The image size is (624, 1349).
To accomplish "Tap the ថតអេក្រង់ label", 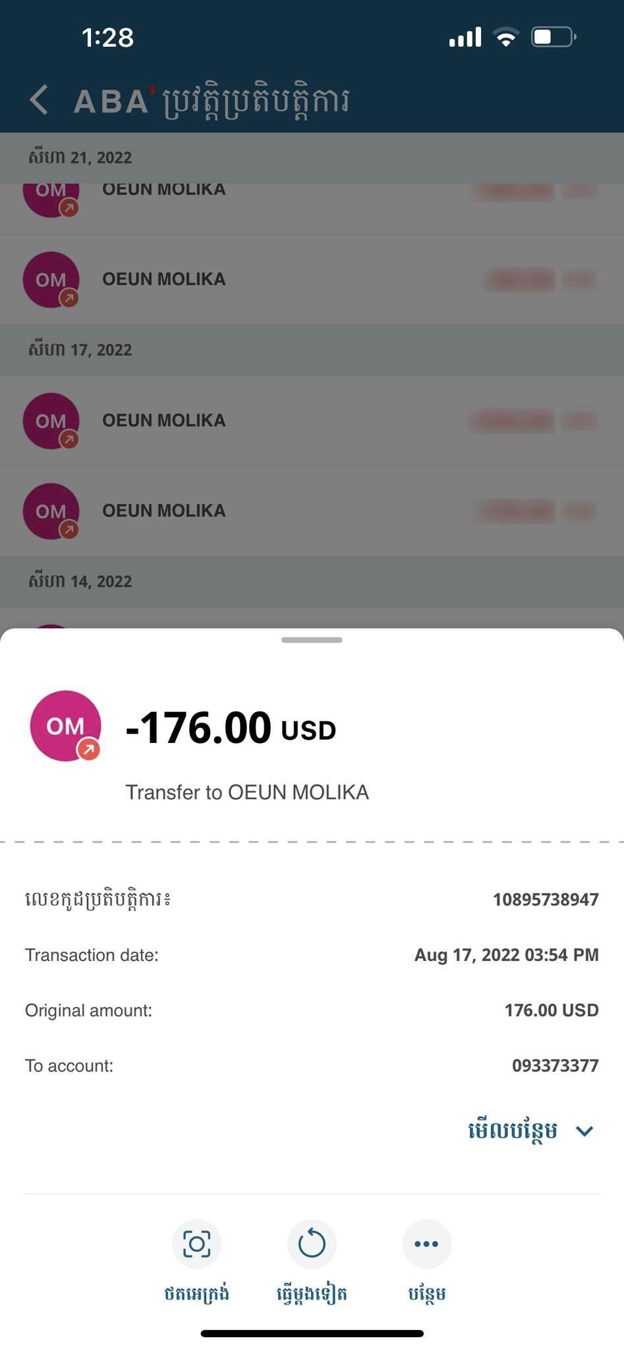I will tap(196, 1294).
